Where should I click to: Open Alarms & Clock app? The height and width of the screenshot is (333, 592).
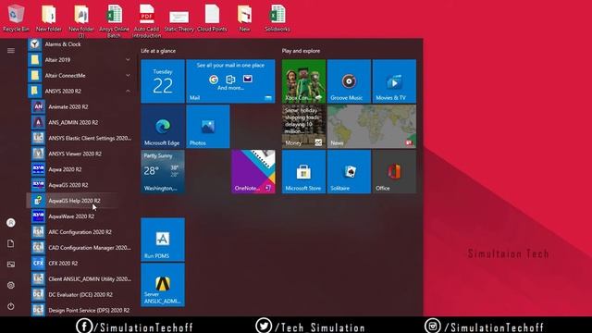(80, 44)
